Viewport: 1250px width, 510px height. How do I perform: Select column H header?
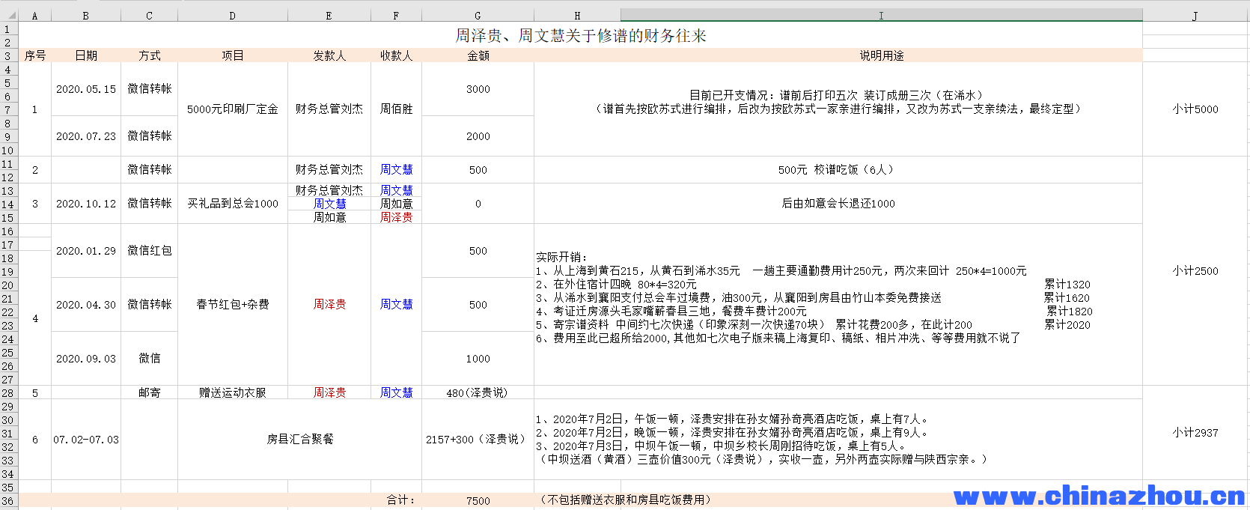click(x=577, y=15)
